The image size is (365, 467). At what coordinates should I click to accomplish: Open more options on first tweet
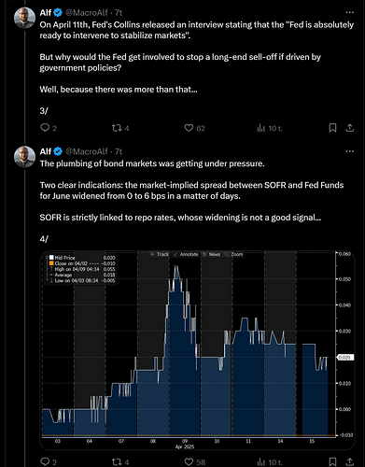(350, 12)
